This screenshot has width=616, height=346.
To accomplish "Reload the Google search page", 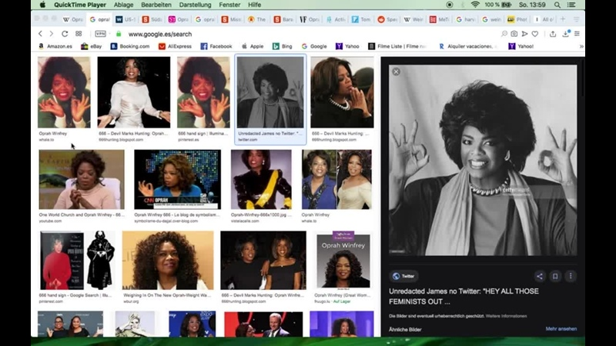I will coord(65,34).
